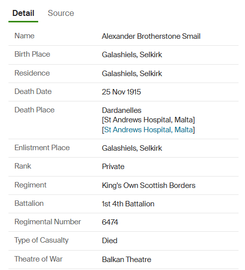The image size is (245, 270).
Task: Click the Balkan Theatre value
Action: tap(126, 260)
